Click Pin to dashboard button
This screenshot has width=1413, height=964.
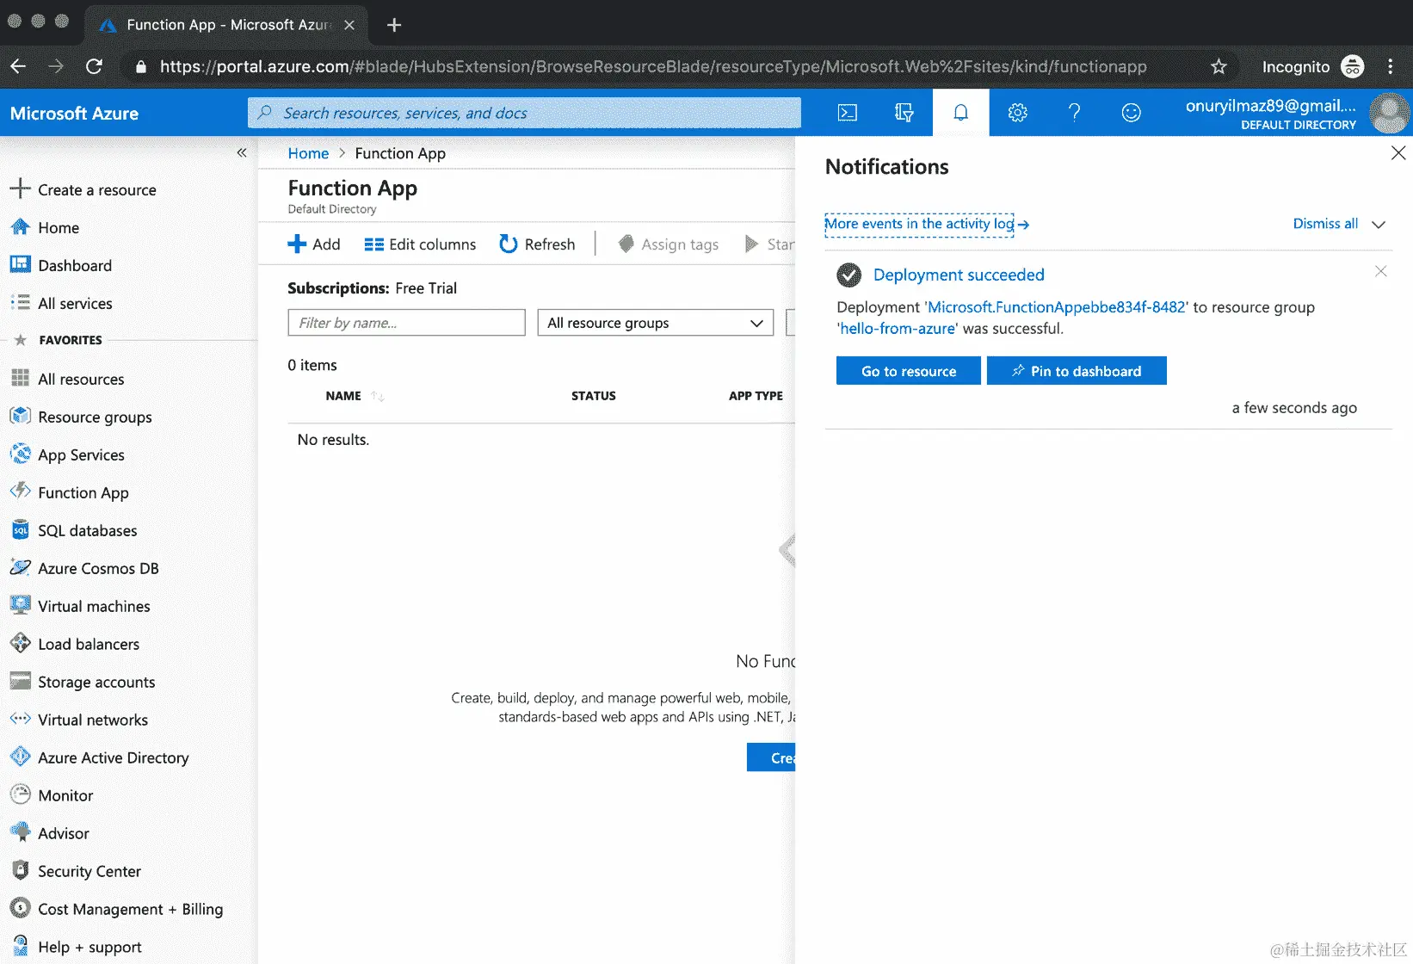pyautogui.click(x=1077, y=371)
